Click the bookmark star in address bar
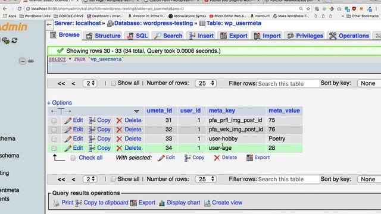The height and width of the screenshot is (214, 381). click(x=308, y=9)
